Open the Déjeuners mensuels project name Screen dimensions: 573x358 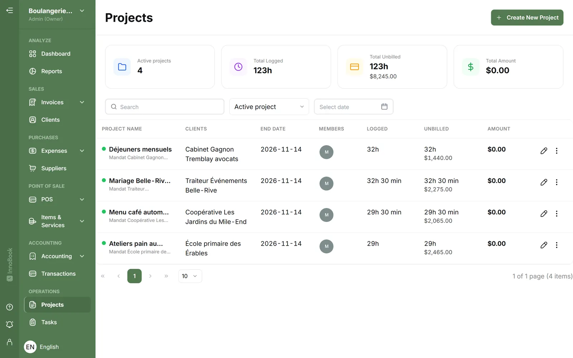click(140, 149)
